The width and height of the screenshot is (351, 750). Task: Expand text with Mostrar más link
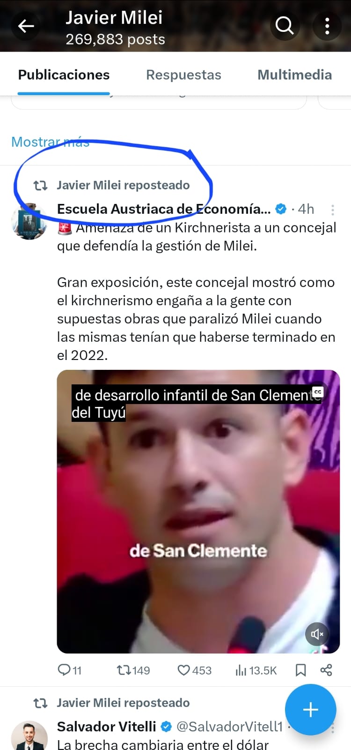(50, 142)
